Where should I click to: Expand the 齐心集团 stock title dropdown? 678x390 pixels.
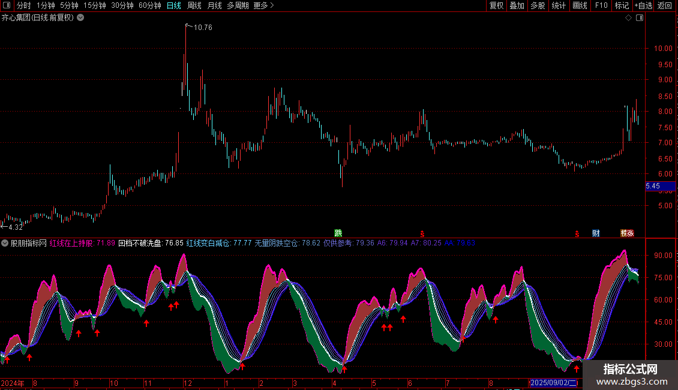pos(80,17)
